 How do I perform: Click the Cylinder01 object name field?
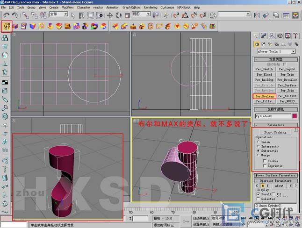coord(273,116)
